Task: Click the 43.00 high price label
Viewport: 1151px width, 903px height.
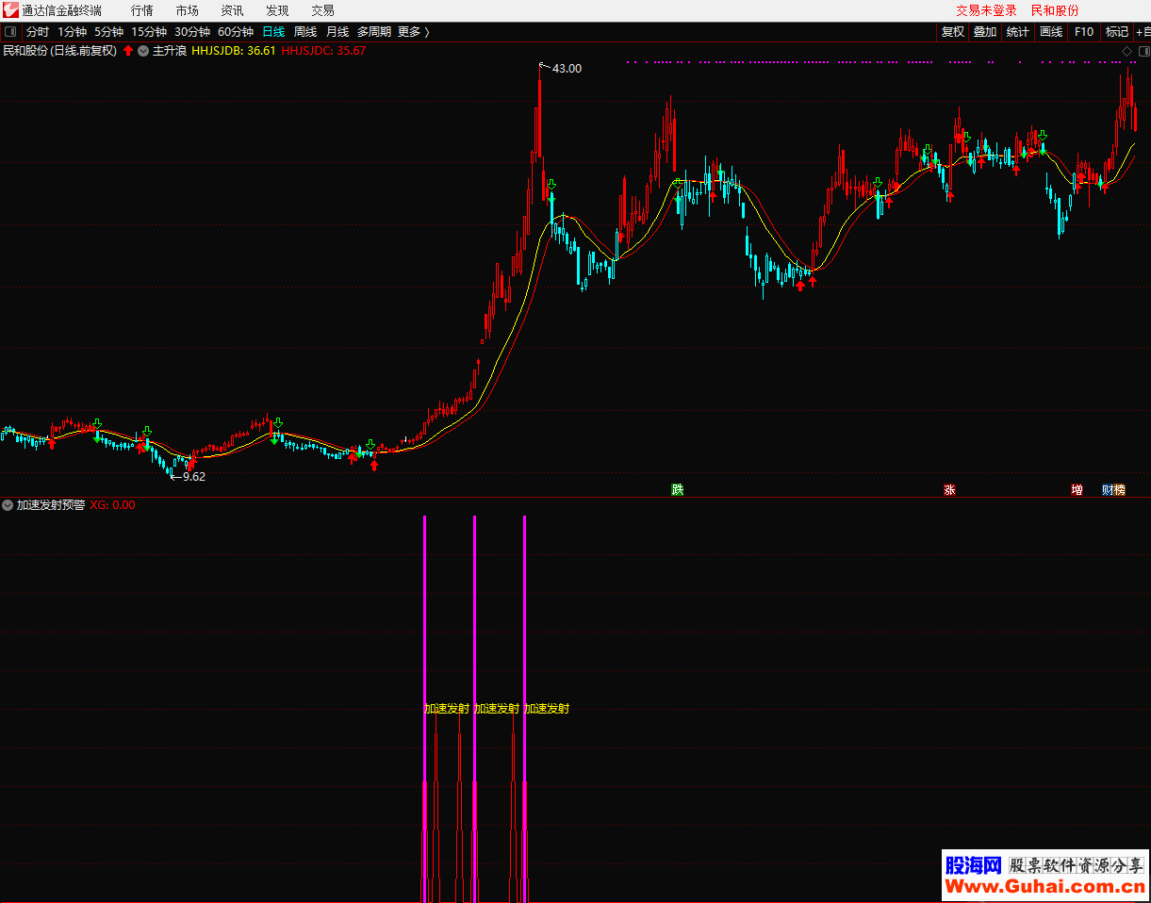Action: click(567, 68)
